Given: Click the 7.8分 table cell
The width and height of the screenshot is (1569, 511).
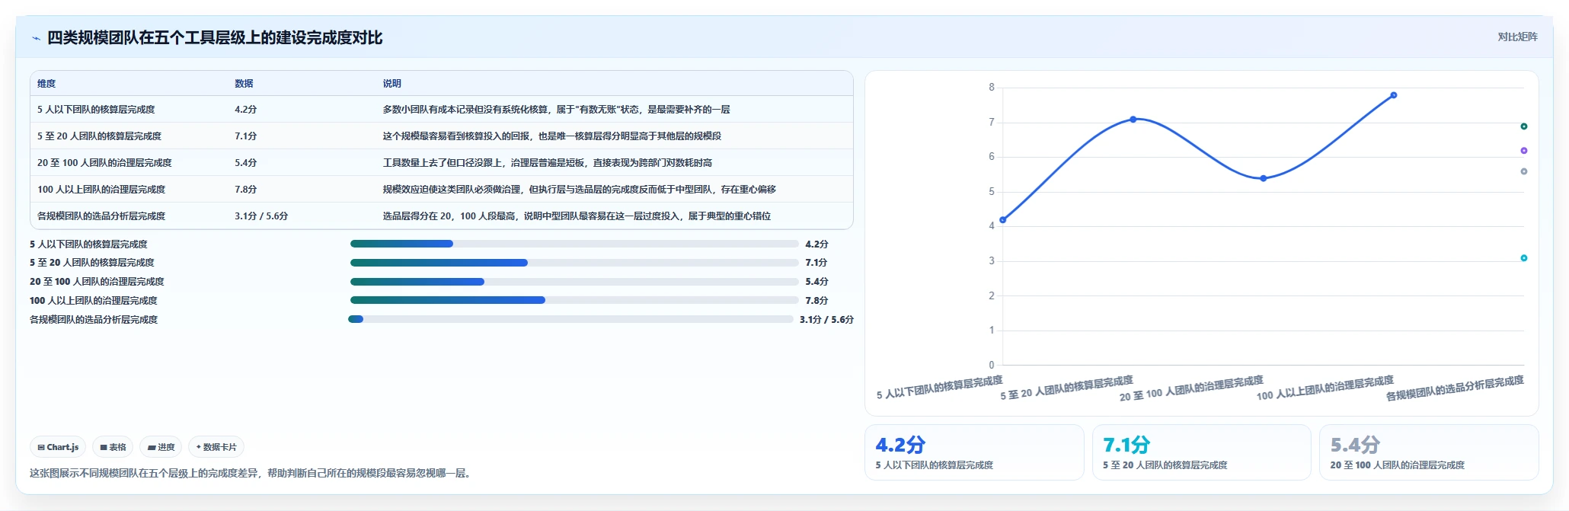Looking at the screenshot, I should point(246,190).
